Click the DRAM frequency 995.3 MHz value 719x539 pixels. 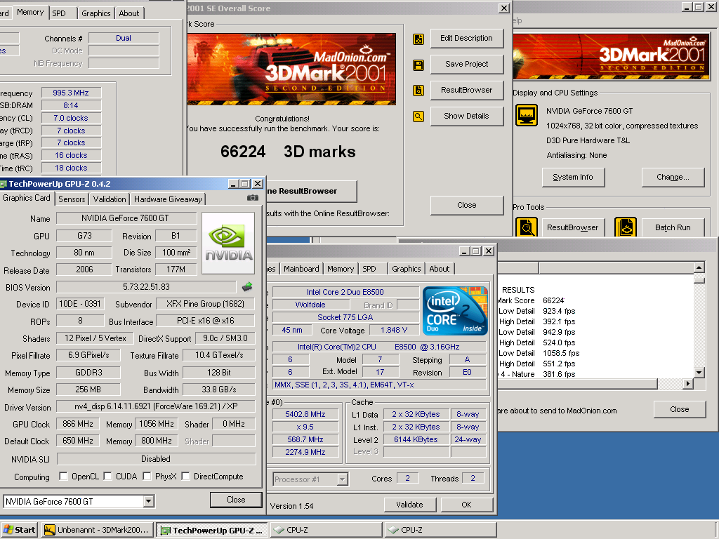[71, 93]
